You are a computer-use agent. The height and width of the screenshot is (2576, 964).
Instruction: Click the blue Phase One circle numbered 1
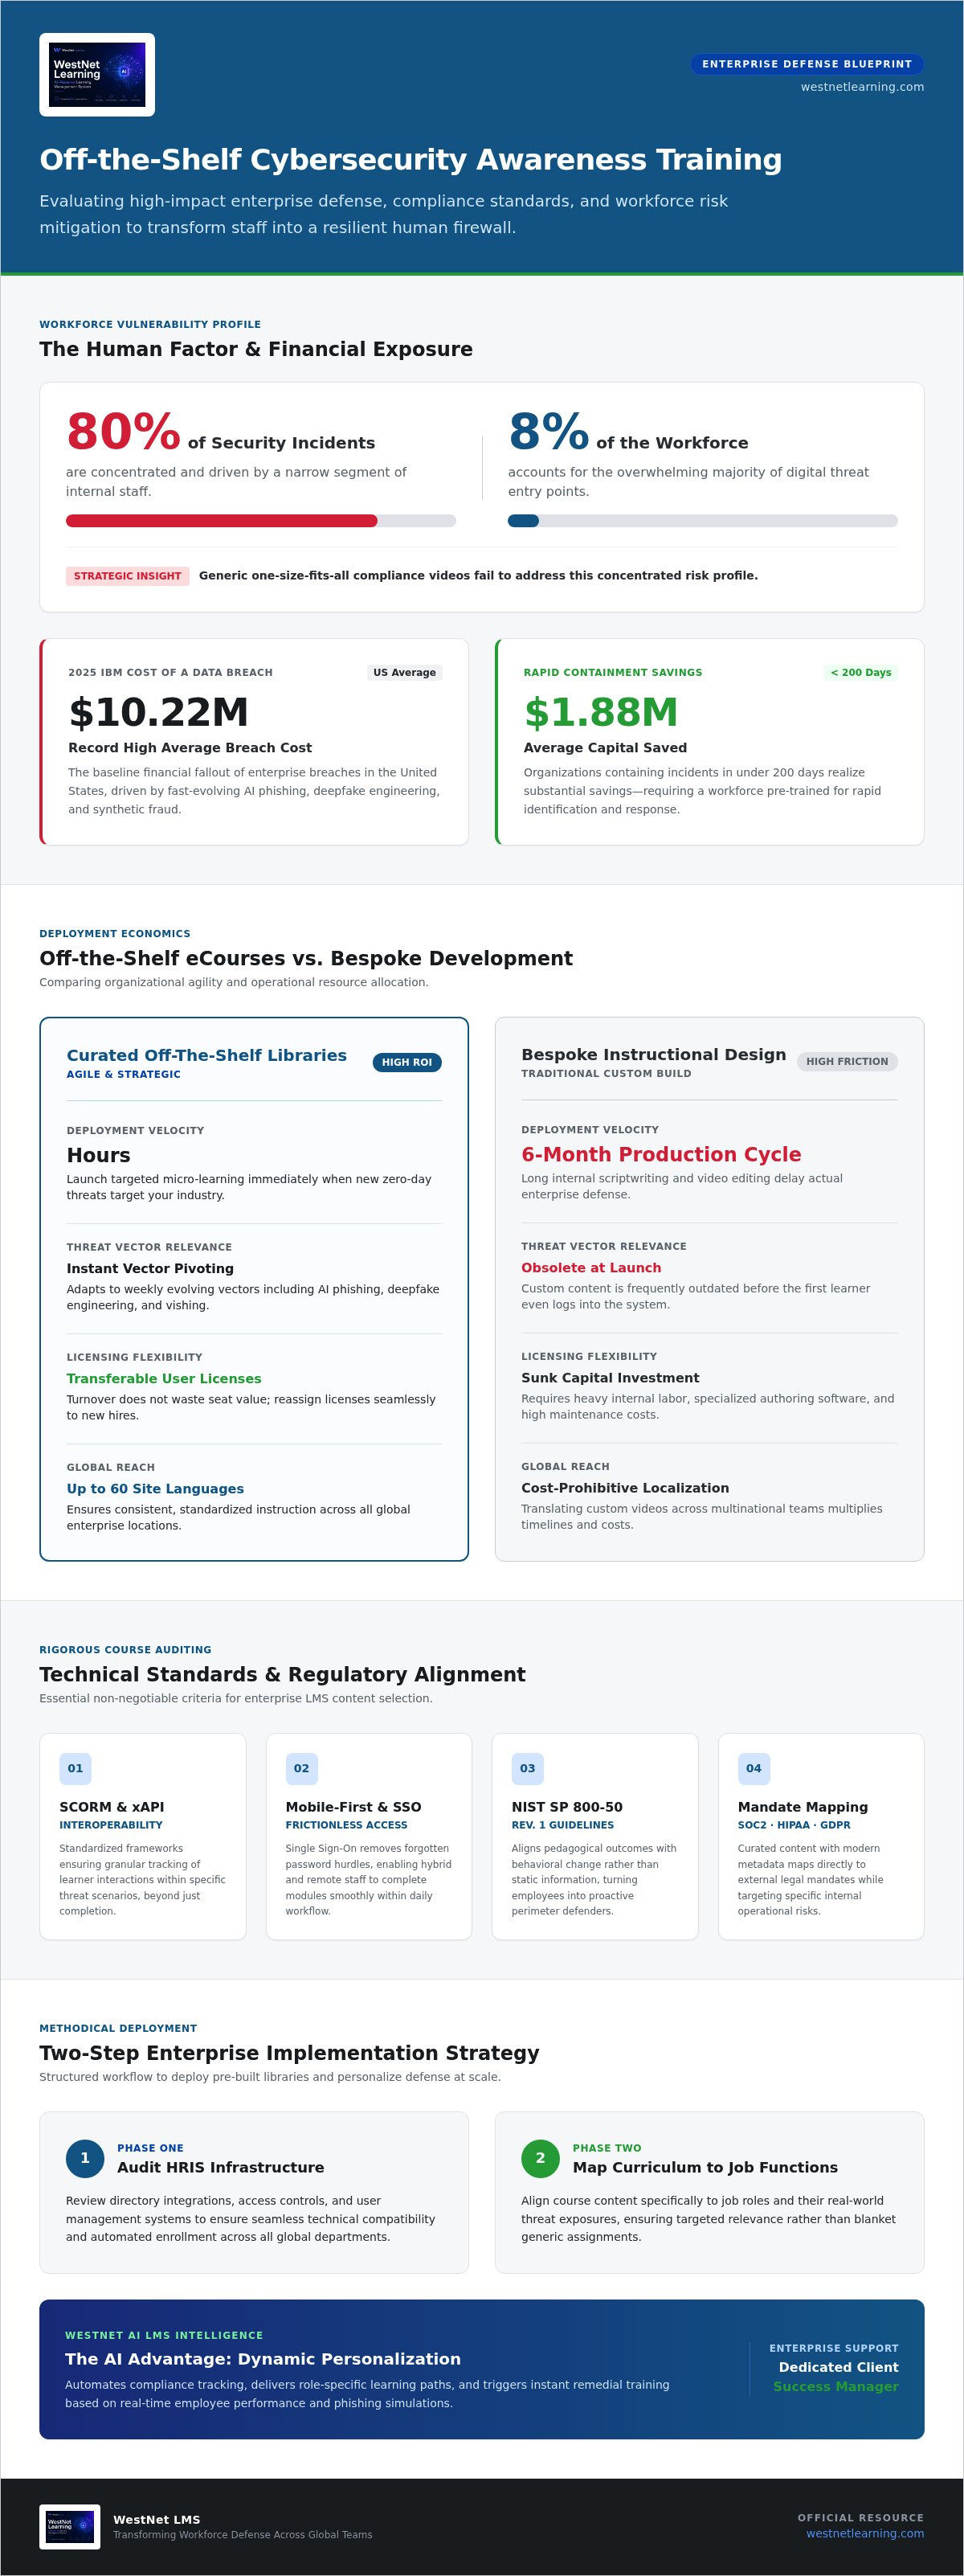coord(85,2158)
